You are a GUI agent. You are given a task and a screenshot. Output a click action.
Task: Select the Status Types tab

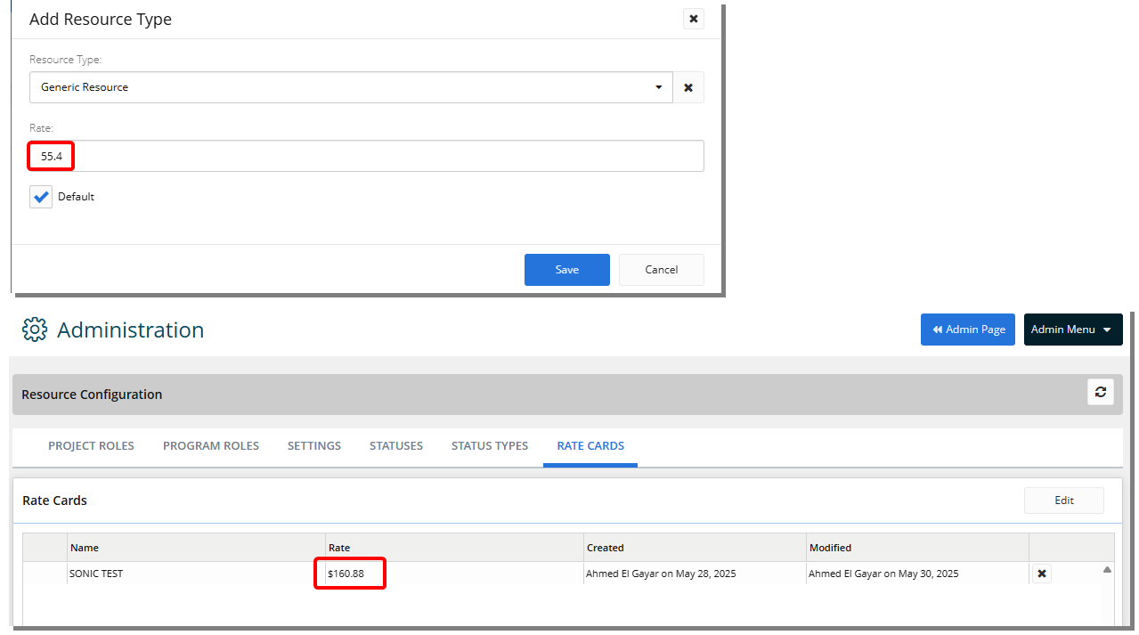click(x=489, y=446)
